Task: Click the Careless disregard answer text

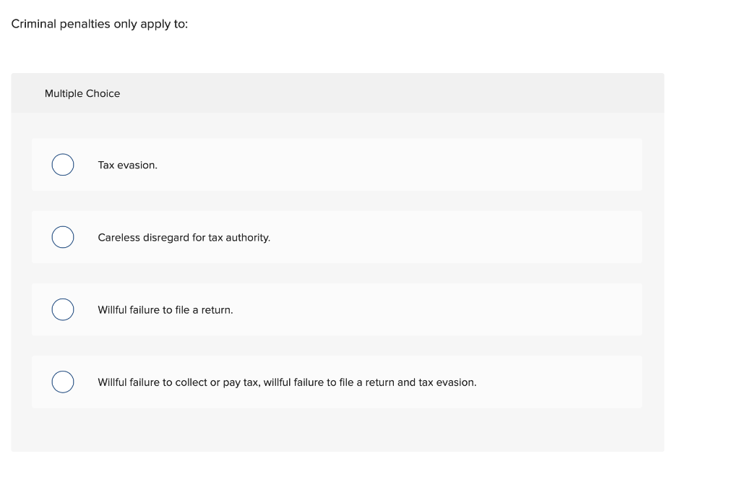Action: pyautogui.click(x=184, y=237)
